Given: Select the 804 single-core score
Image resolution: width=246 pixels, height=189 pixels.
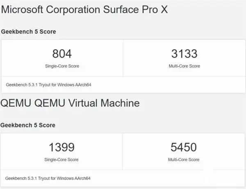Looking at the screenshot, I should pyautogui.click(x=62, y=54).
